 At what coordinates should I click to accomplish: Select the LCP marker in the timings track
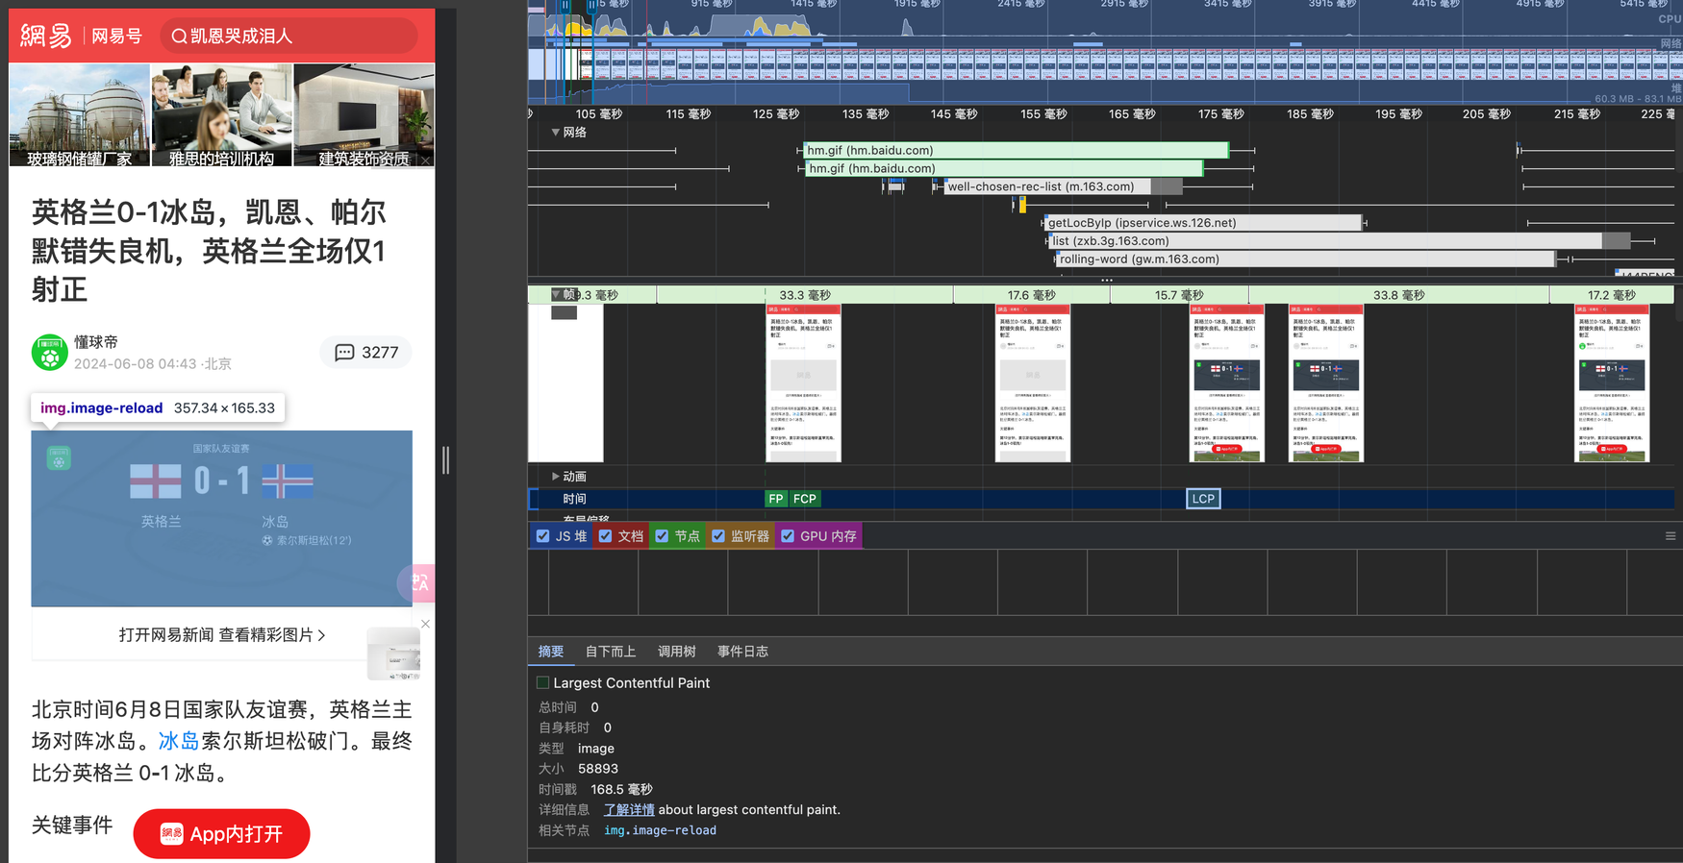tap(1202, 499)
